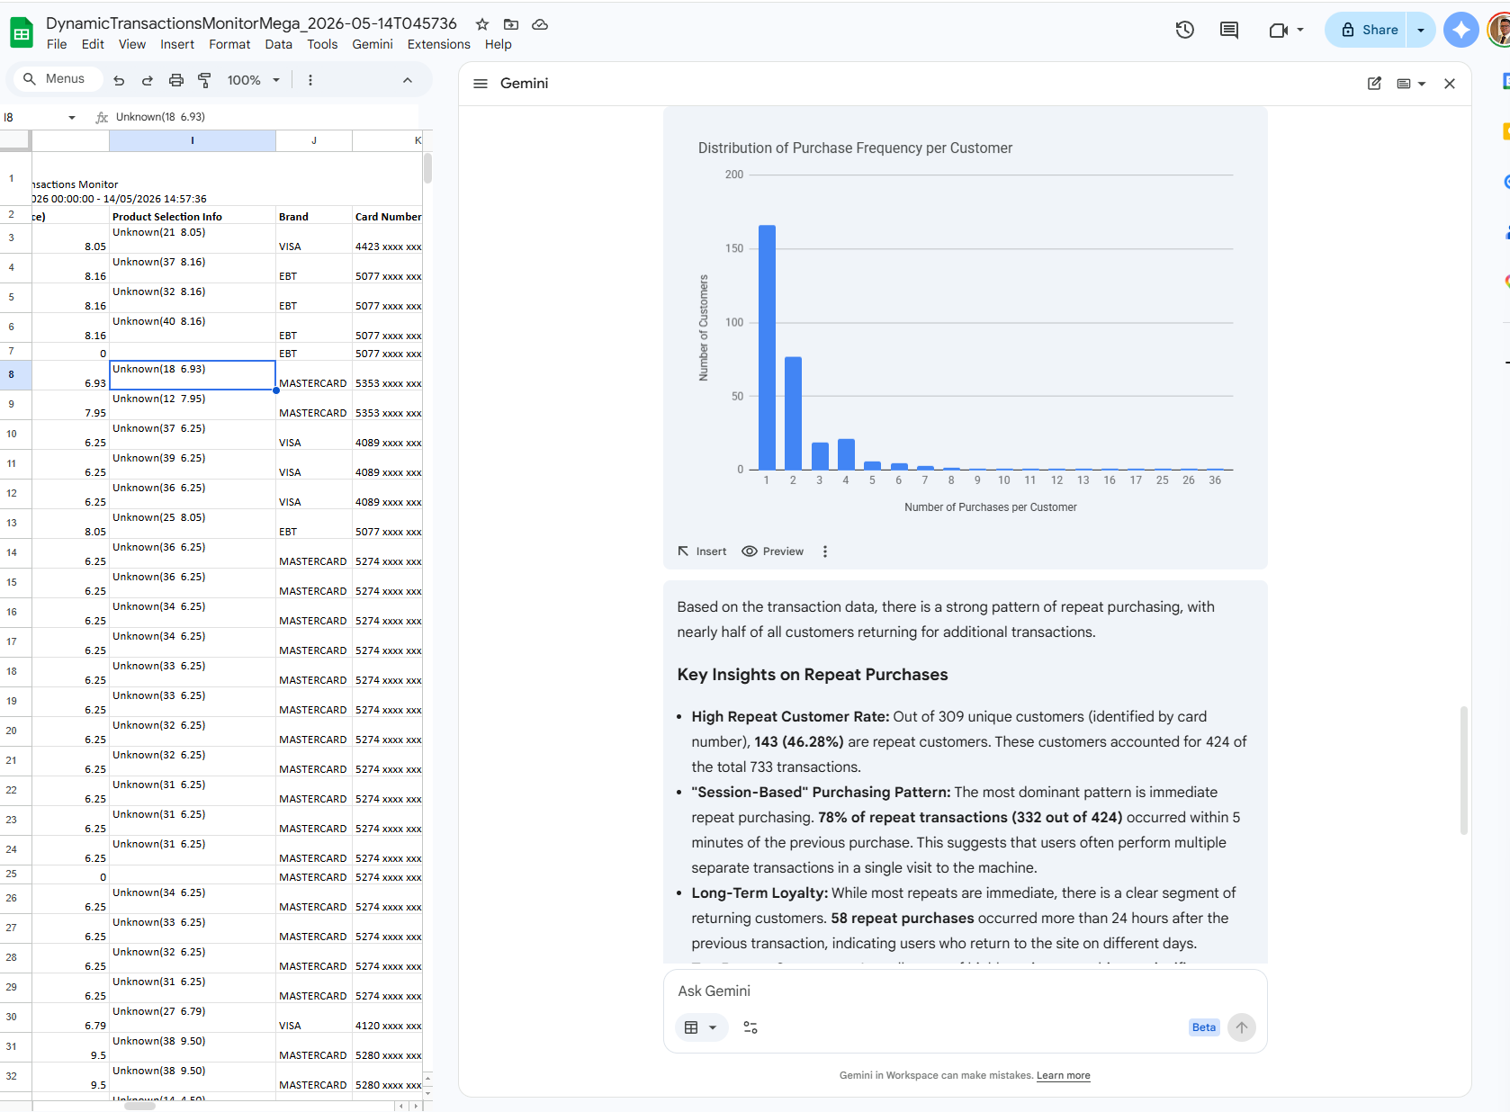Expand the Share options dropdown arrow
The height and width of the screenshot is (1112, 1510).
[x=1421, y=30]
